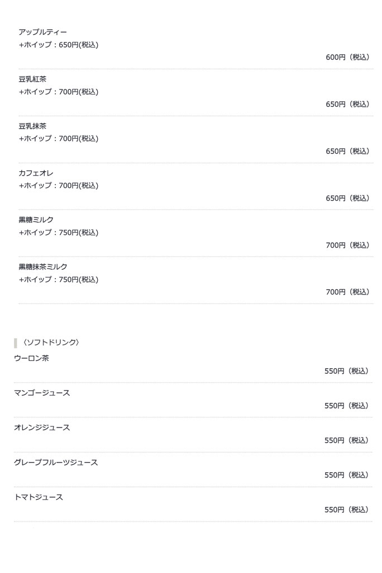Click the マンゴージュース menu item
Viewport: 382px width, 573px height.
click(42, 393)
